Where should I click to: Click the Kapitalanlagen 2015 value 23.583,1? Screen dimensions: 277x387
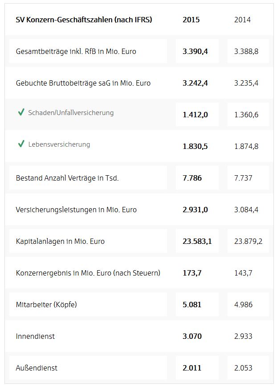[197, 241]
